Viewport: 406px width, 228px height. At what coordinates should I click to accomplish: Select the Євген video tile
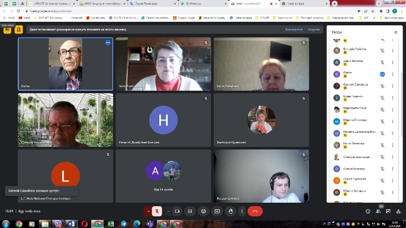pyautogui.click(x=65, y=64)
